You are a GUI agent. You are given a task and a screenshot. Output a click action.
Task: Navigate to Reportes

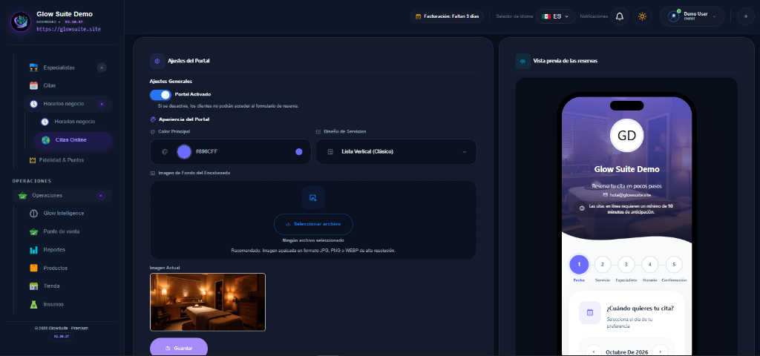coord(54,250)
